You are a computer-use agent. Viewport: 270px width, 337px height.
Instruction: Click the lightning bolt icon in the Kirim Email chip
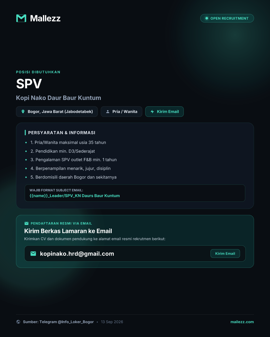tap(152, 112)
